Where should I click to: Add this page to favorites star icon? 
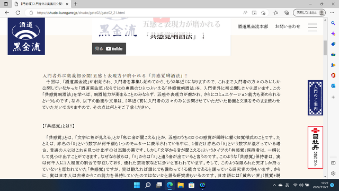(263, 13)
